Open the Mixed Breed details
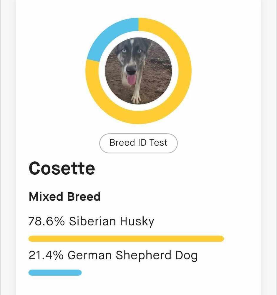This screenshot has height=295, width=277. tap(64, 196)
